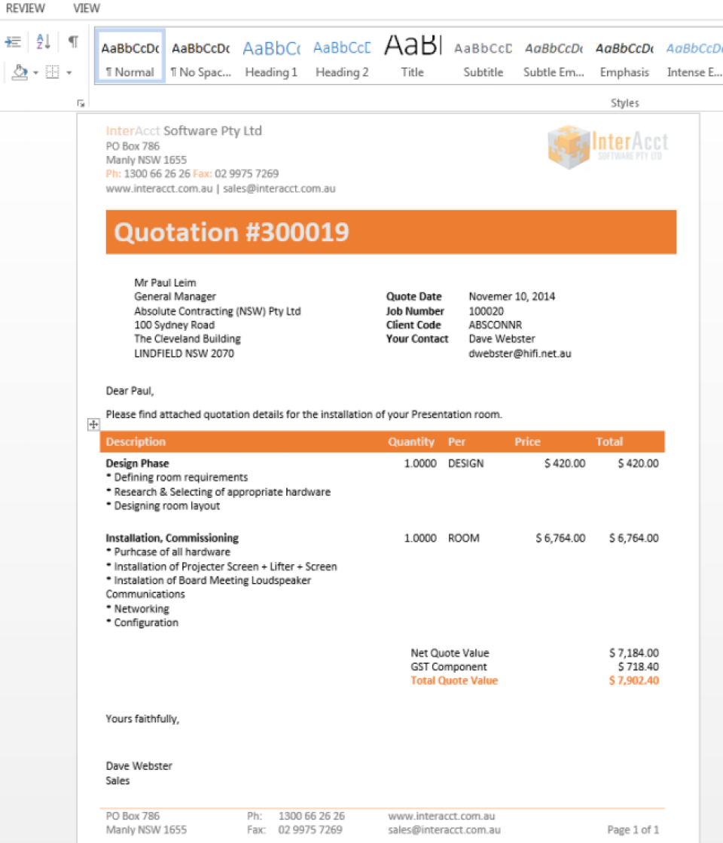Open the VIEW ribbon tab
Viewport: 723px width, 843px height.
[87, 8]
